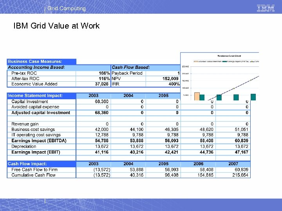Select the 12,788 IT operating cost savings cell
The width and height of the screenshot is (282, 211).
pyautogui.click(x=101, y=135)
